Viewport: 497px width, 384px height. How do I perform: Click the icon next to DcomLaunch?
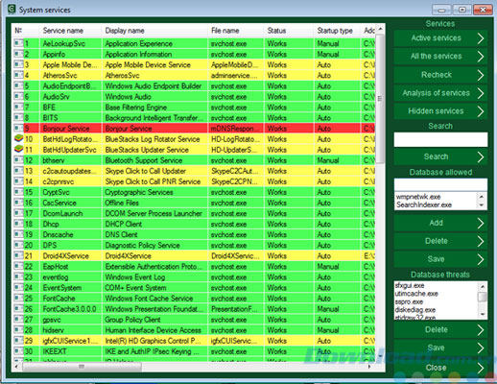point(18,213)
